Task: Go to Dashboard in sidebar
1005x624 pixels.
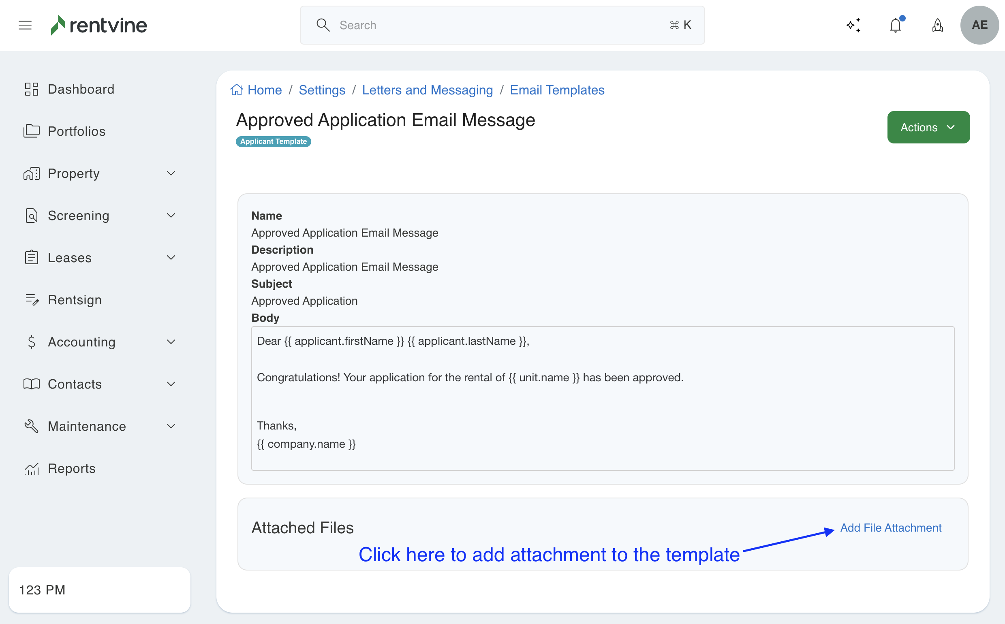Action: pos(81,89)
